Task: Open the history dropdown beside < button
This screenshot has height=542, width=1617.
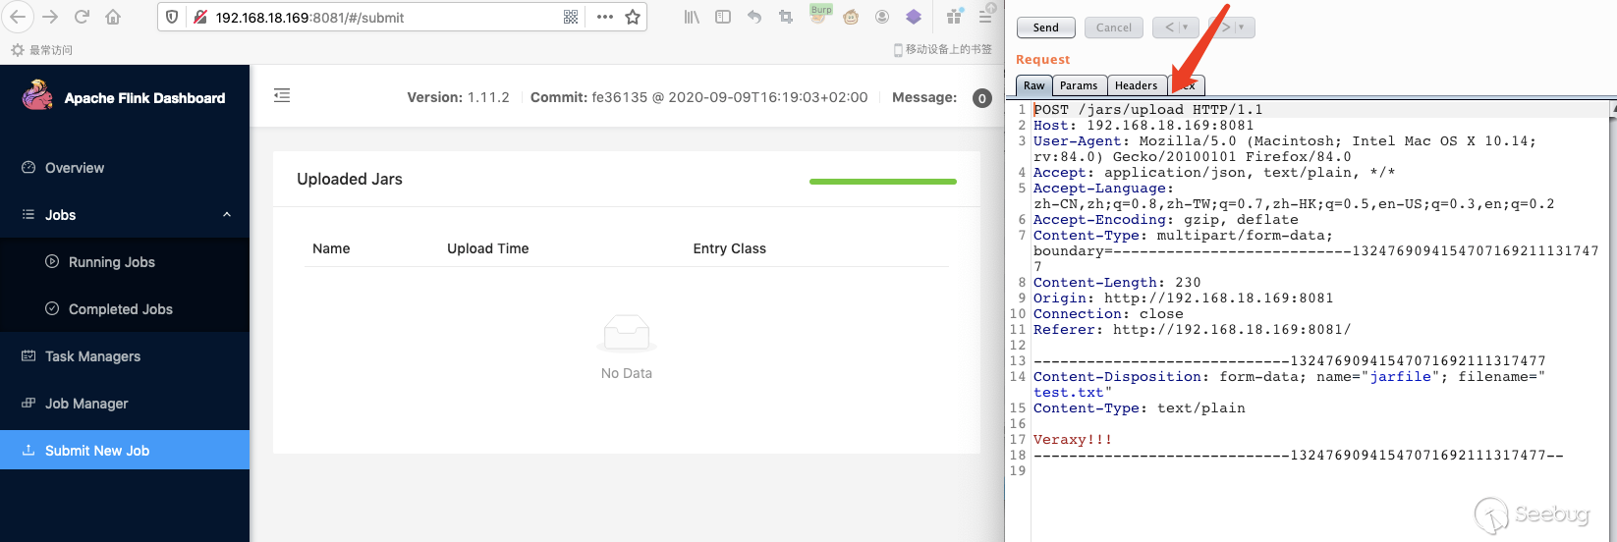Action: [1187, 27]
